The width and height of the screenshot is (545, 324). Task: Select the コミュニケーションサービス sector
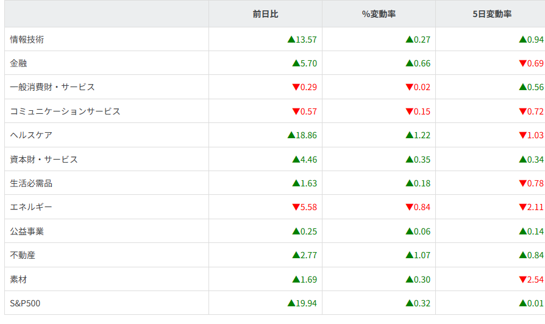coord(65,111)
